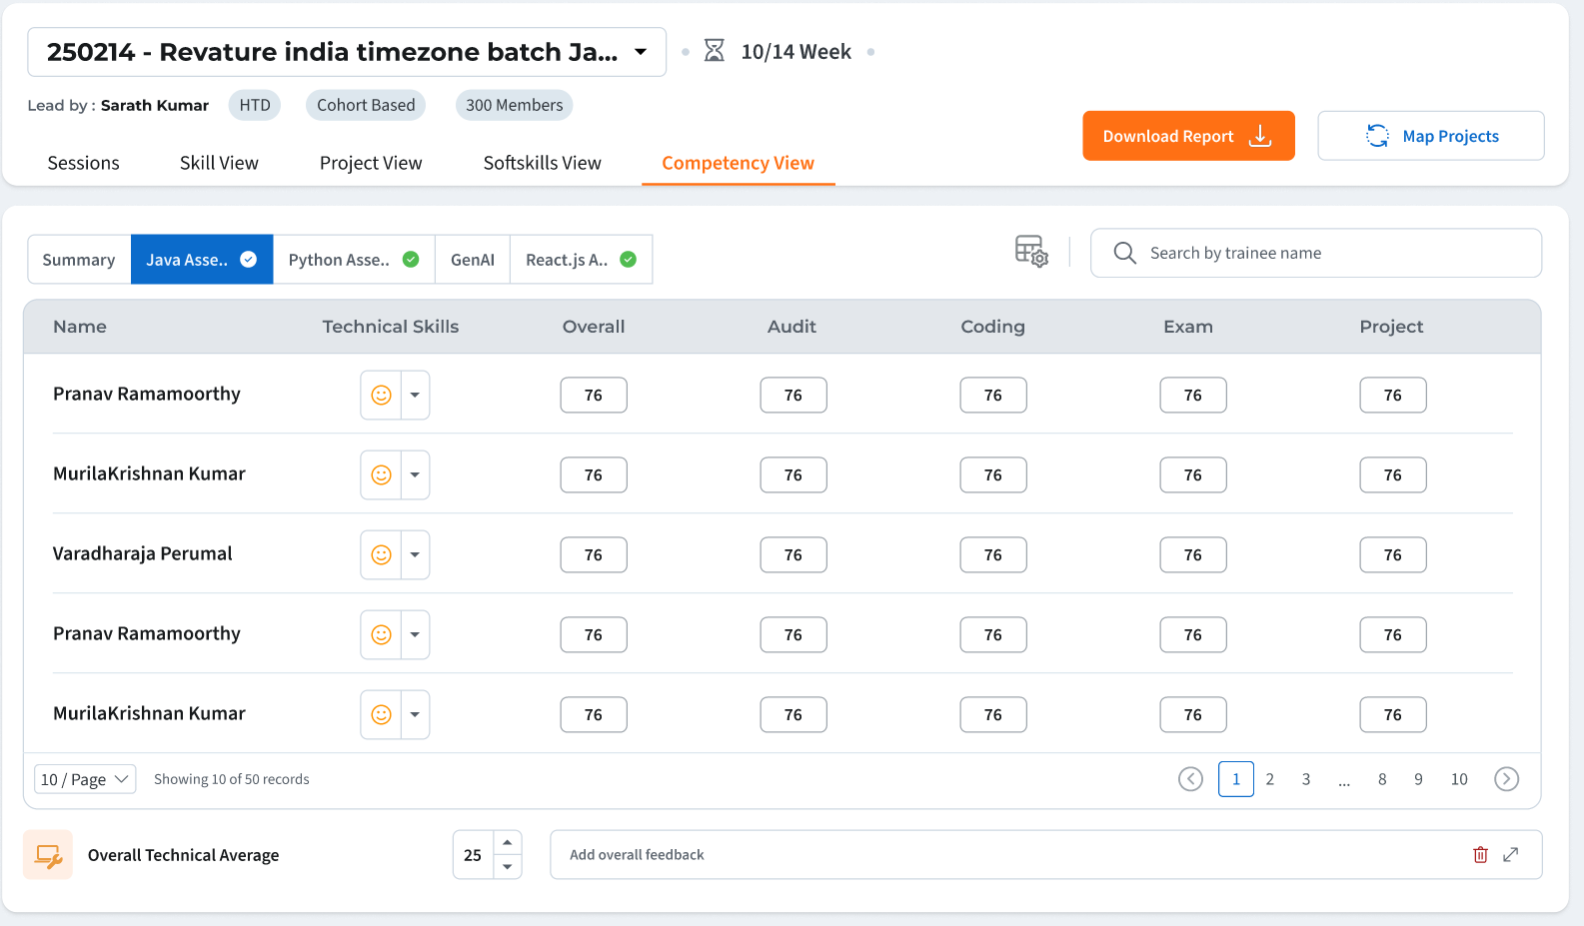The height and width of the screenshot is (926, 1584).
Task: Click the Map Projects button
Action: tap(1430, 136)
